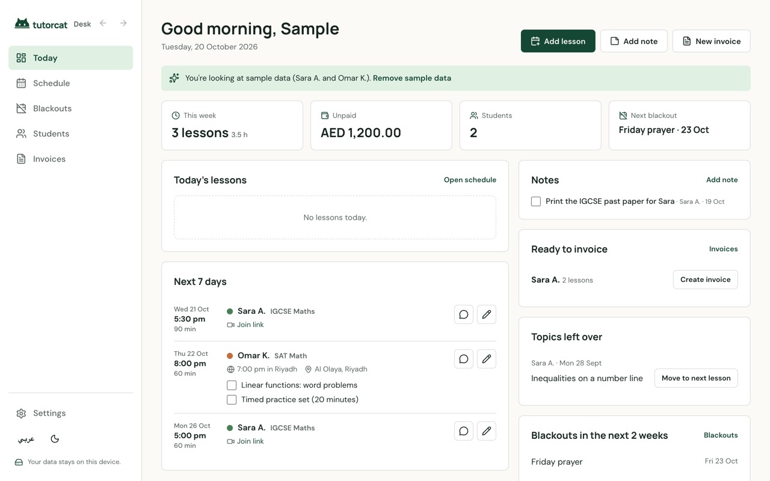Click the Add lesson button
Screen dimensions: 770x481
pos(558,41)
